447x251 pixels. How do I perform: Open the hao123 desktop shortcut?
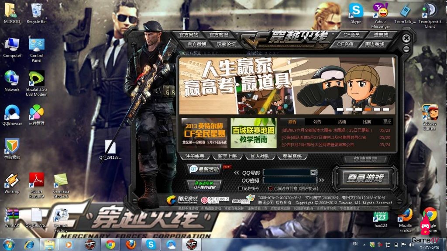tap(381, 219)
